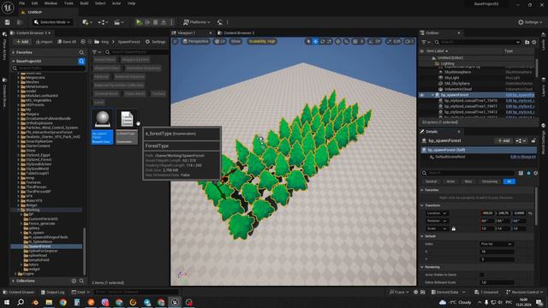Open the Tools menu
This screenshot has width=548, height=308.
(x=68, y=3)
